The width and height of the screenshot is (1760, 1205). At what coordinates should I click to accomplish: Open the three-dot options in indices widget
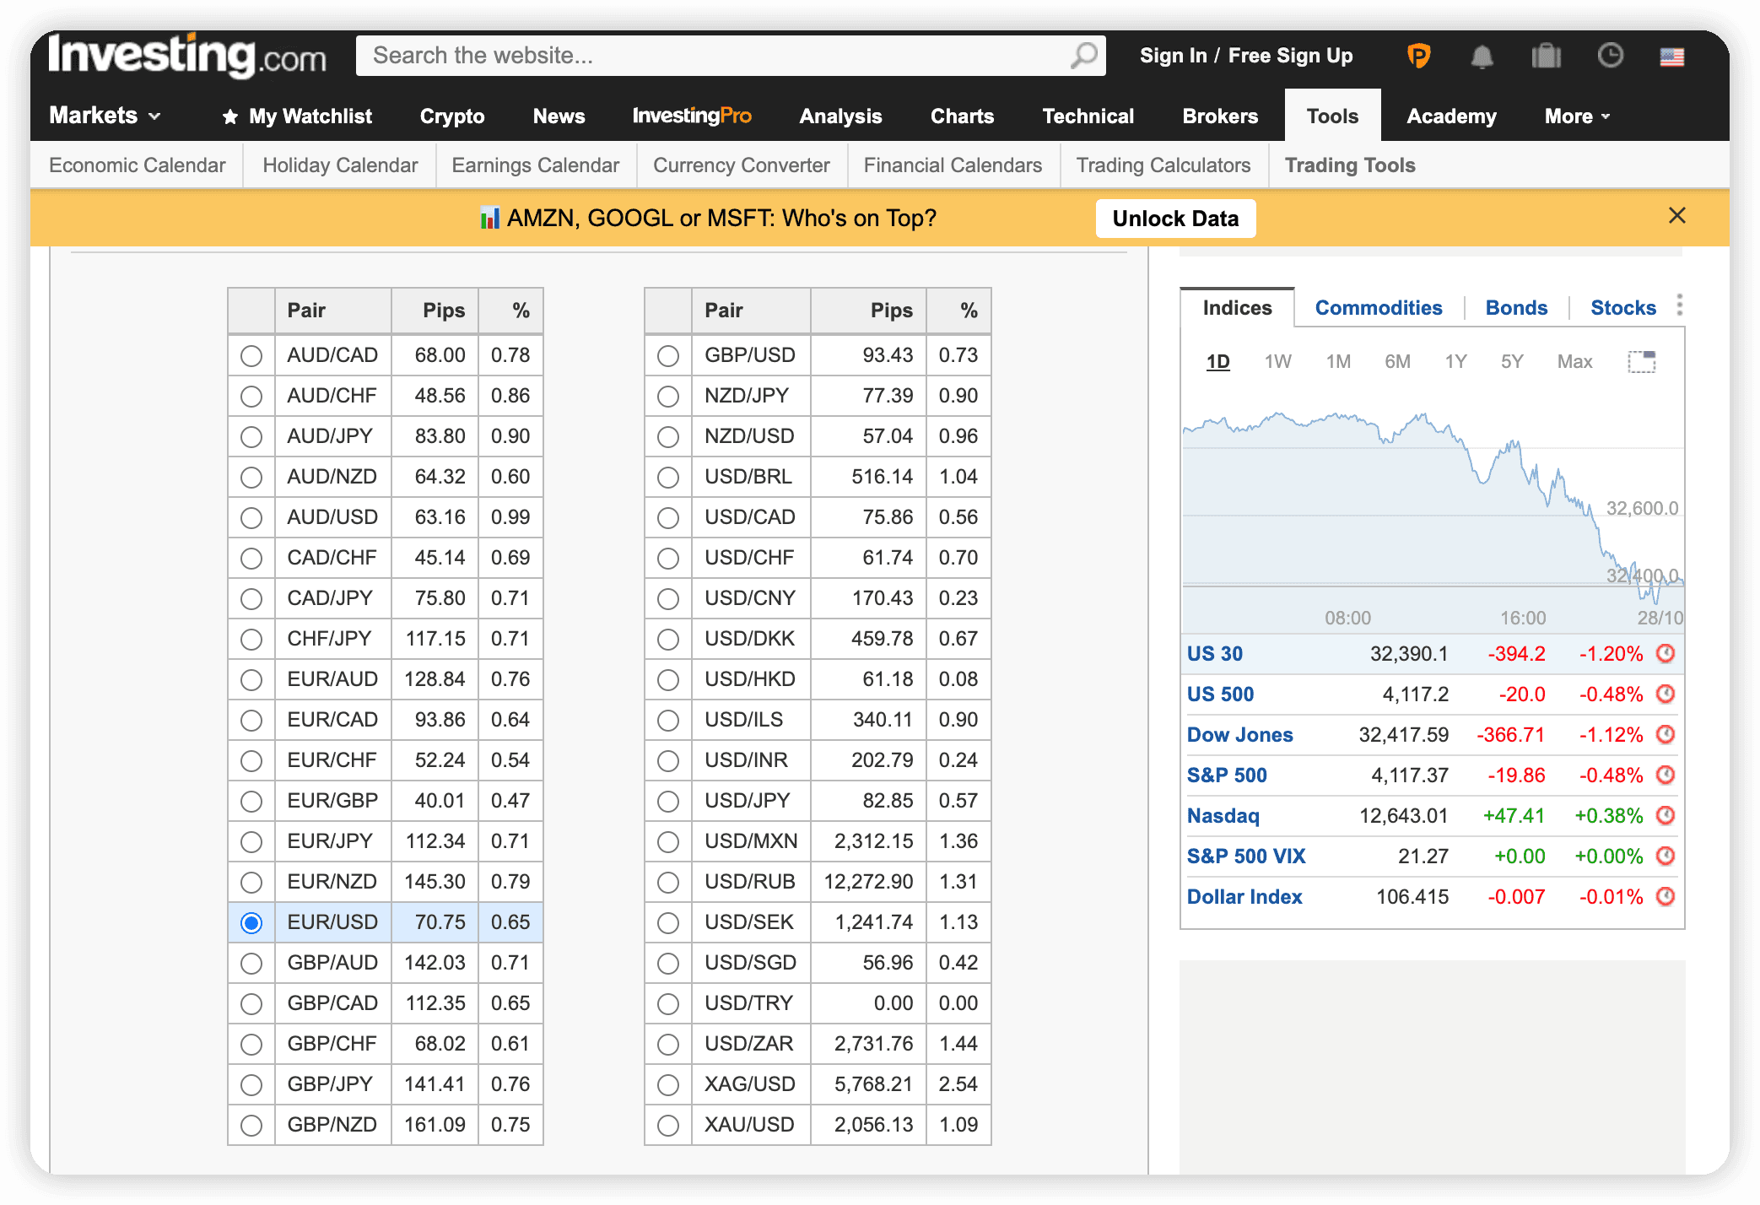[1679, 305]
